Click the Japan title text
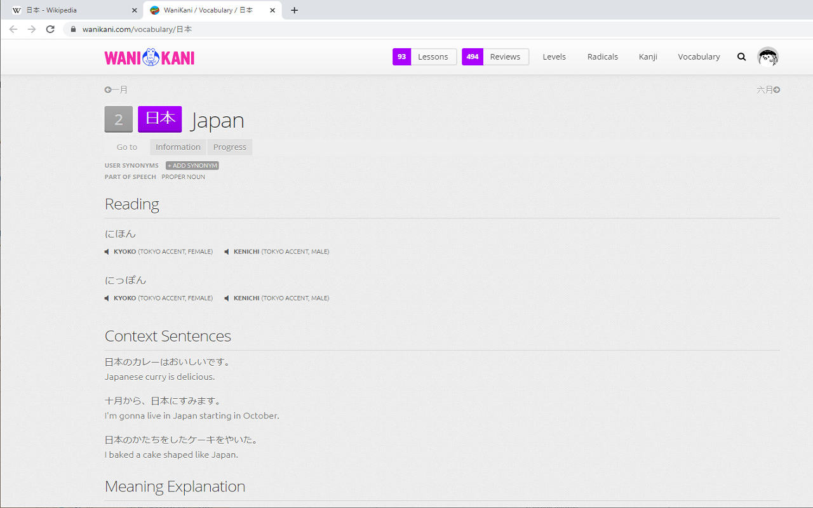 tap(217, 120)
